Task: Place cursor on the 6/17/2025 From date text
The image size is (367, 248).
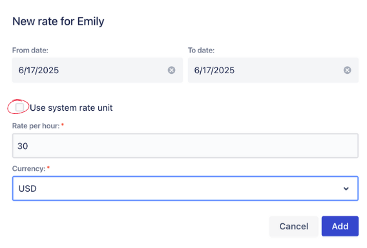Action: click(x=39, y=70)
